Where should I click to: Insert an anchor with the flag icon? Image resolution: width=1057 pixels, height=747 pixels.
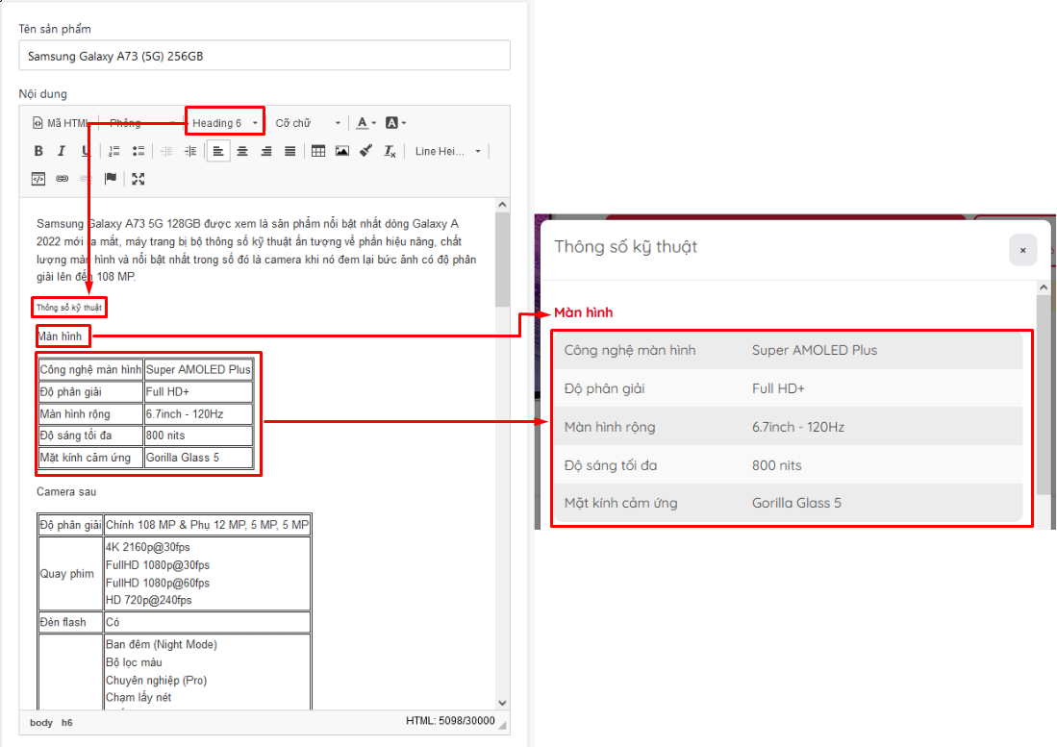point(111,179)
